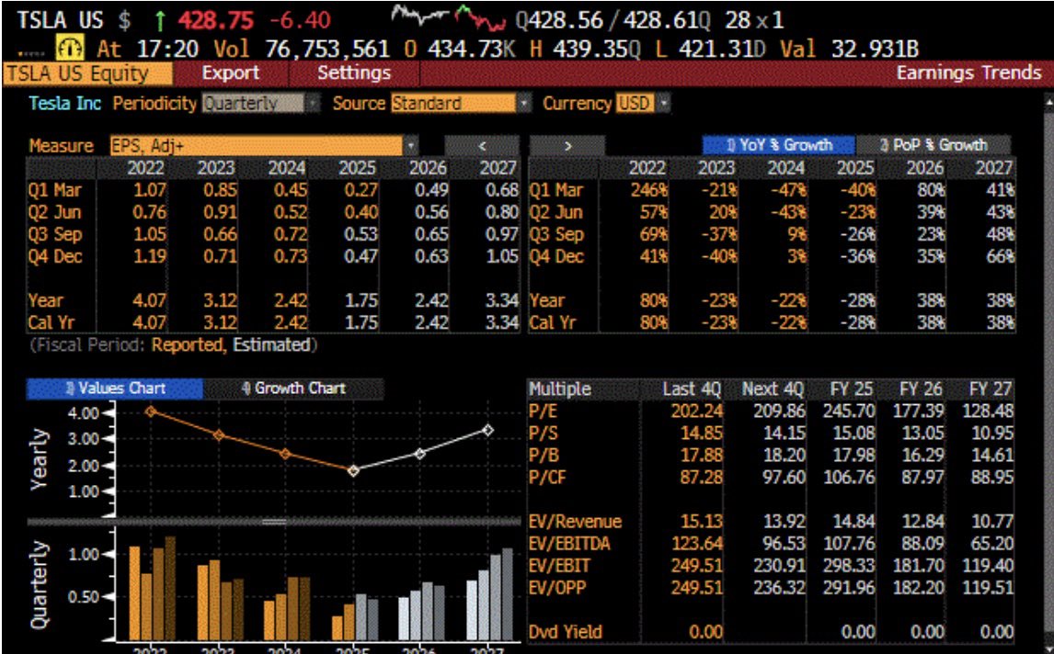Click the green up-arrow price indicator
The height and width of the screenshot is (654, 1054).
coord(160,21)
